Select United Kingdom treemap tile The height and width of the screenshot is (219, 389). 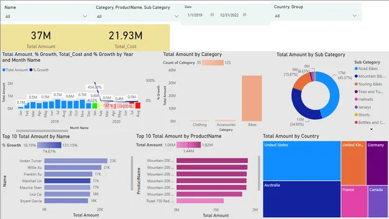coord(353,163)
